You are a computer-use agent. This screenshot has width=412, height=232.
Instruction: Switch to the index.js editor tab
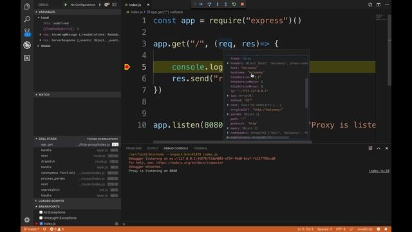pos(135,5)
